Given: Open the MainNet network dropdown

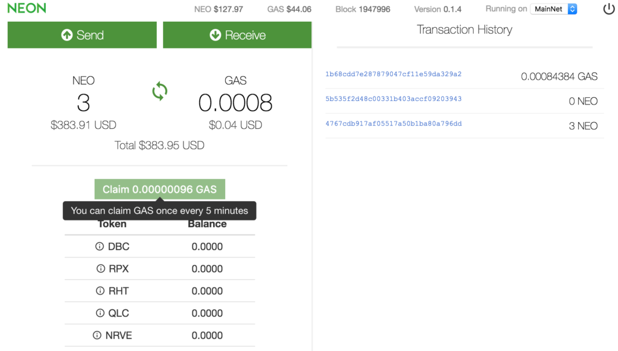Looking at the screenshot, I should click(x=553, y=8).
